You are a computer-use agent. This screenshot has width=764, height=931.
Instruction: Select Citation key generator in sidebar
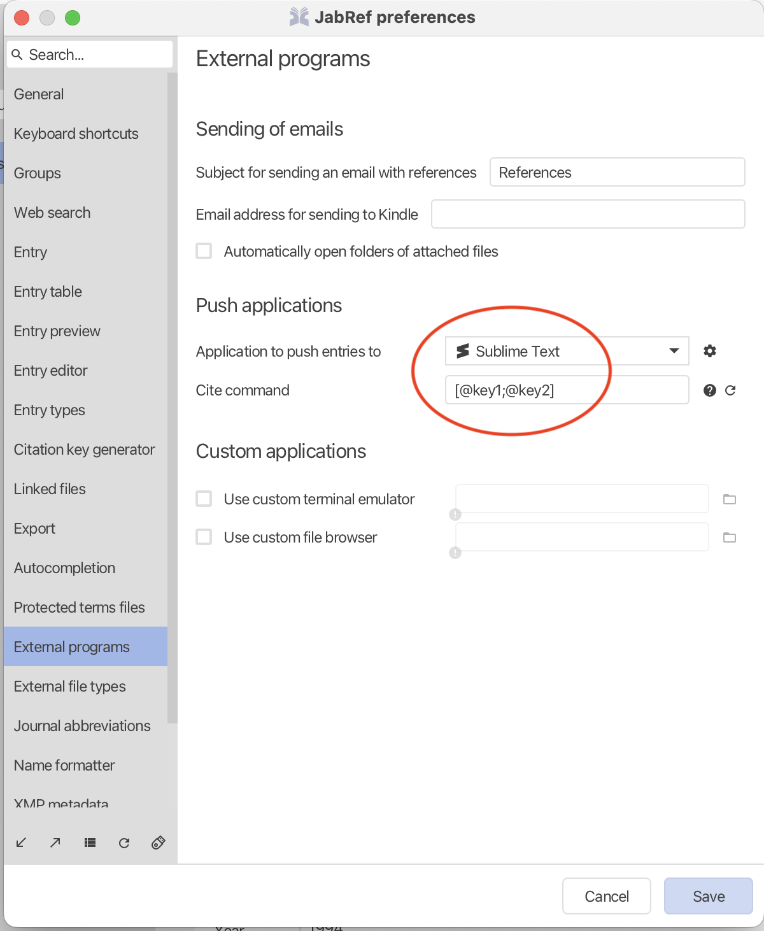click(x=84, y=450)
